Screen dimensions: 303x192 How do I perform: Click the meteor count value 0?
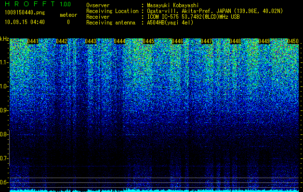68,22
